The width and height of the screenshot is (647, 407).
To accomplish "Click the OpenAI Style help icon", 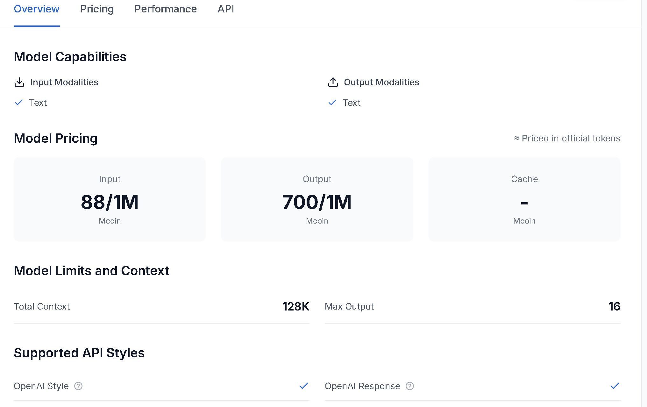I will coord(78,386).
